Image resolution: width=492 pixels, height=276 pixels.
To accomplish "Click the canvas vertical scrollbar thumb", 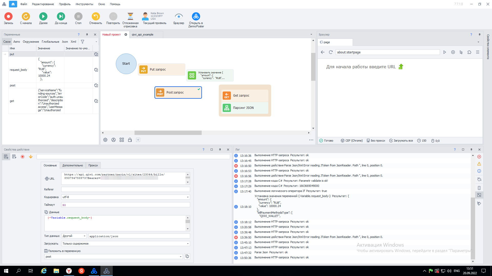I will coord(313,67).
